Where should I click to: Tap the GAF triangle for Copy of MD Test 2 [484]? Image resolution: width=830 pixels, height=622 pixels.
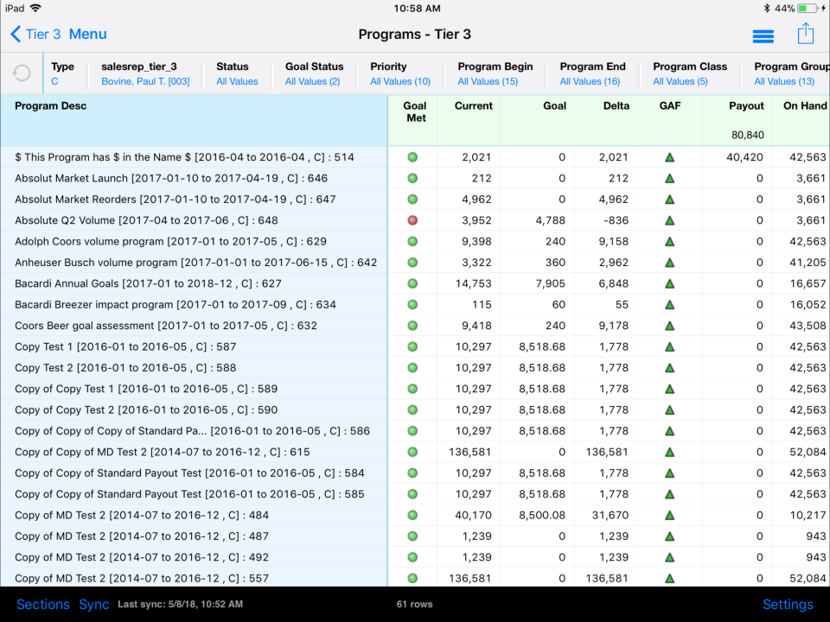coord(668,515)
